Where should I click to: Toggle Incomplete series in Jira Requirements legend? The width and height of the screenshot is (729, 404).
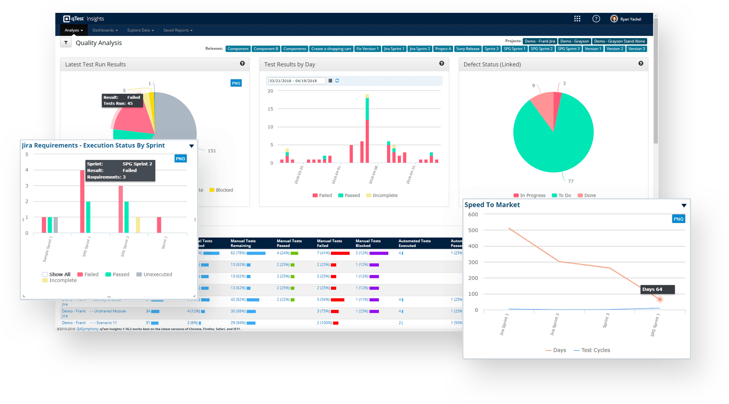pyautogui.click(x=59, y=280)
